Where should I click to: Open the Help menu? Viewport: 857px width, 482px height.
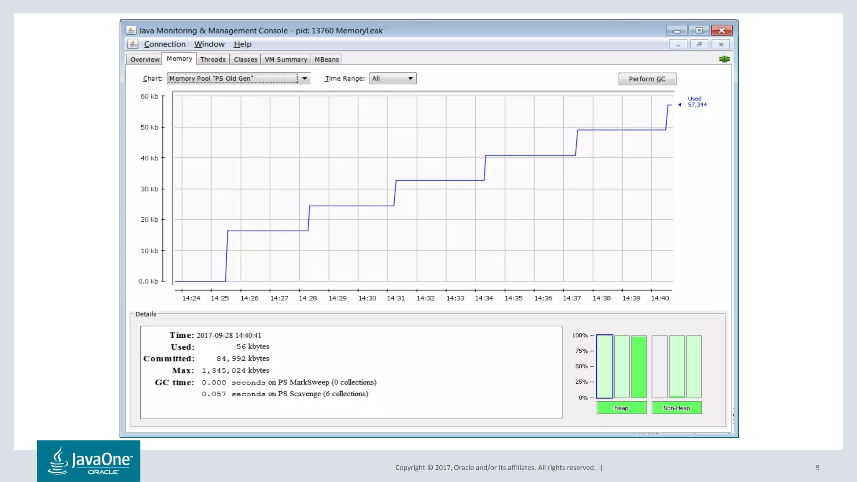(242, 44)
